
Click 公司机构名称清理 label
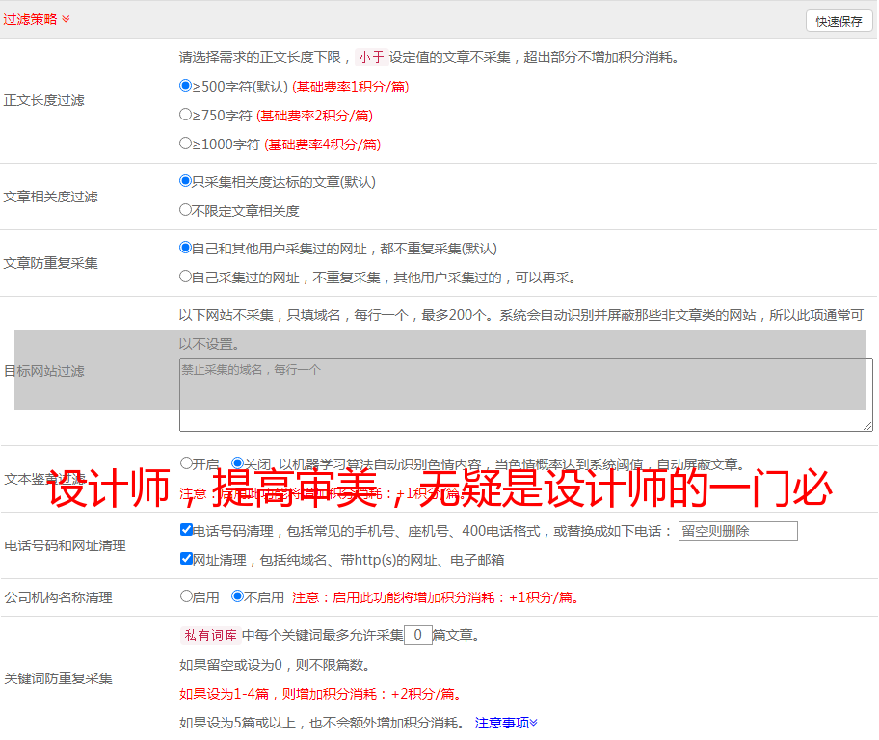(x=58, y=597)
